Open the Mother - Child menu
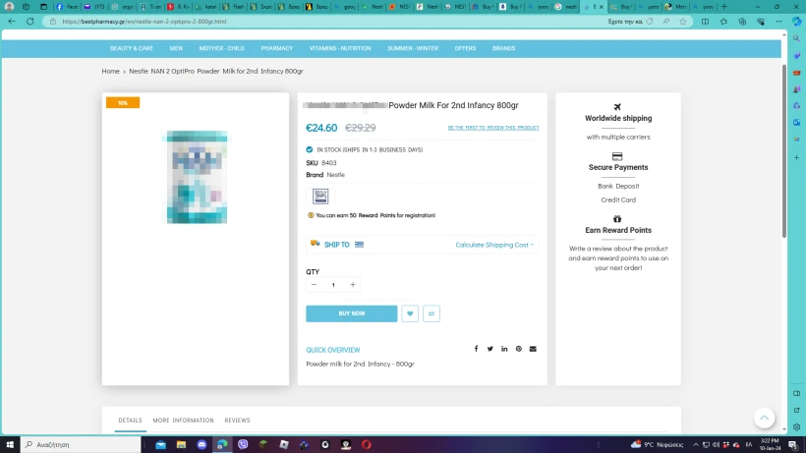 [x=221, y=48]
